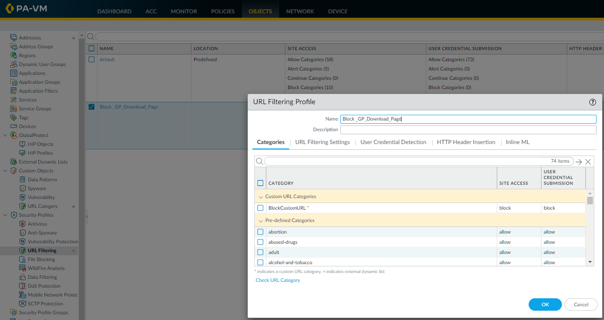Click the Antivirus icon in sidebar
Screen dimensions: 604x320
[x=23, y=224]
